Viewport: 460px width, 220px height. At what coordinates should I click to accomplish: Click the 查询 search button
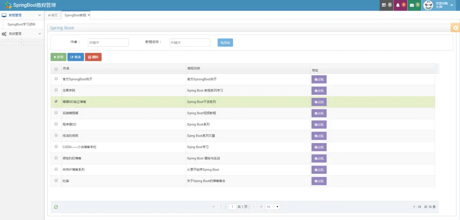point(225,43)
